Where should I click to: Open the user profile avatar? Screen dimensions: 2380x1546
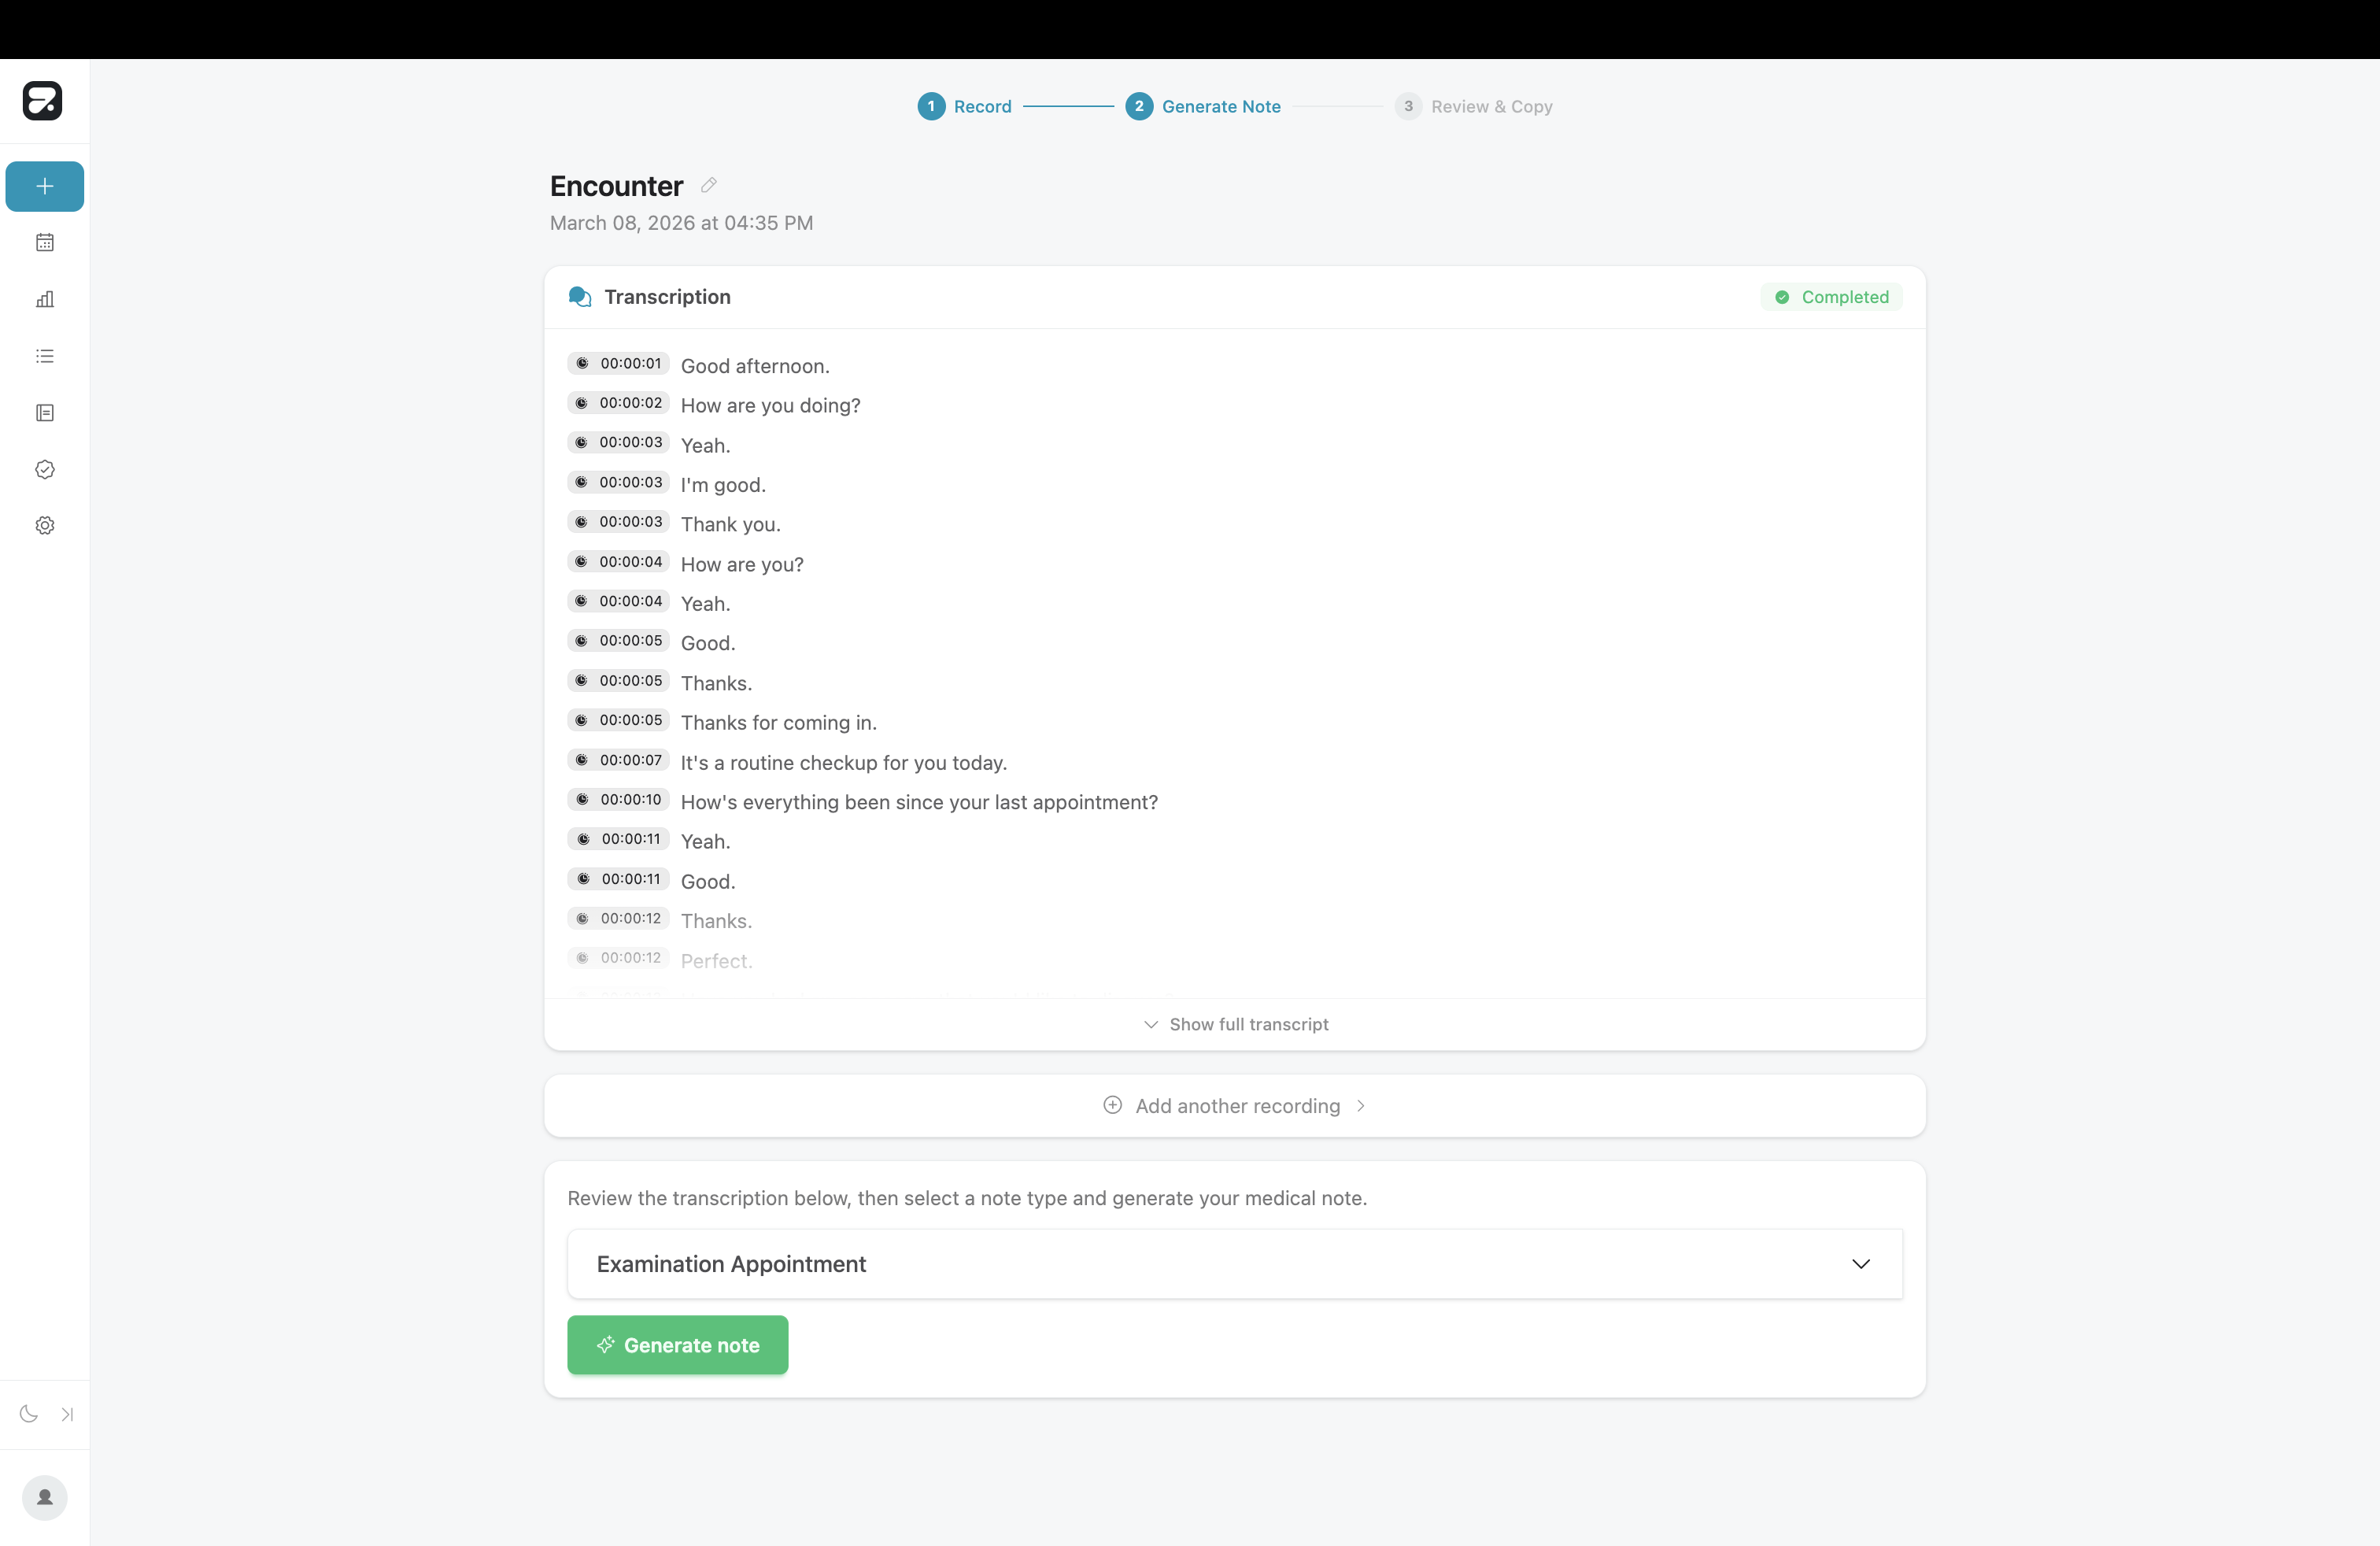coord(45,1497)
